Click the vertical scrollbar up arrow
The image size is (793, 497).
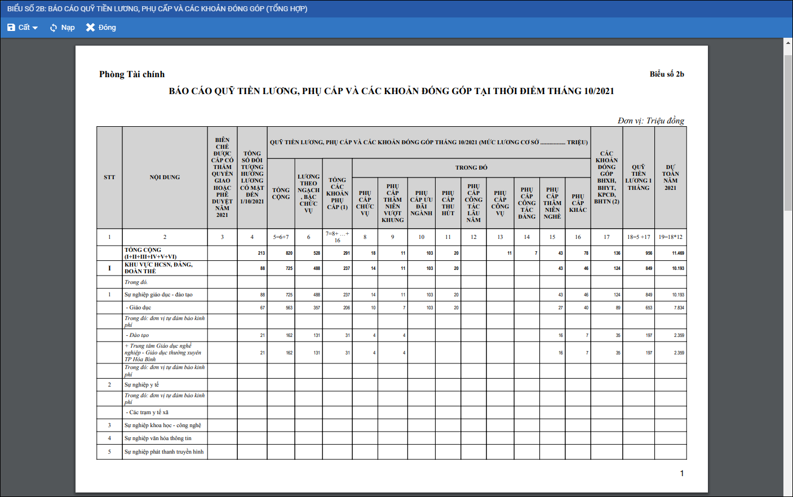pyautogui.click(x=788, y=42)
